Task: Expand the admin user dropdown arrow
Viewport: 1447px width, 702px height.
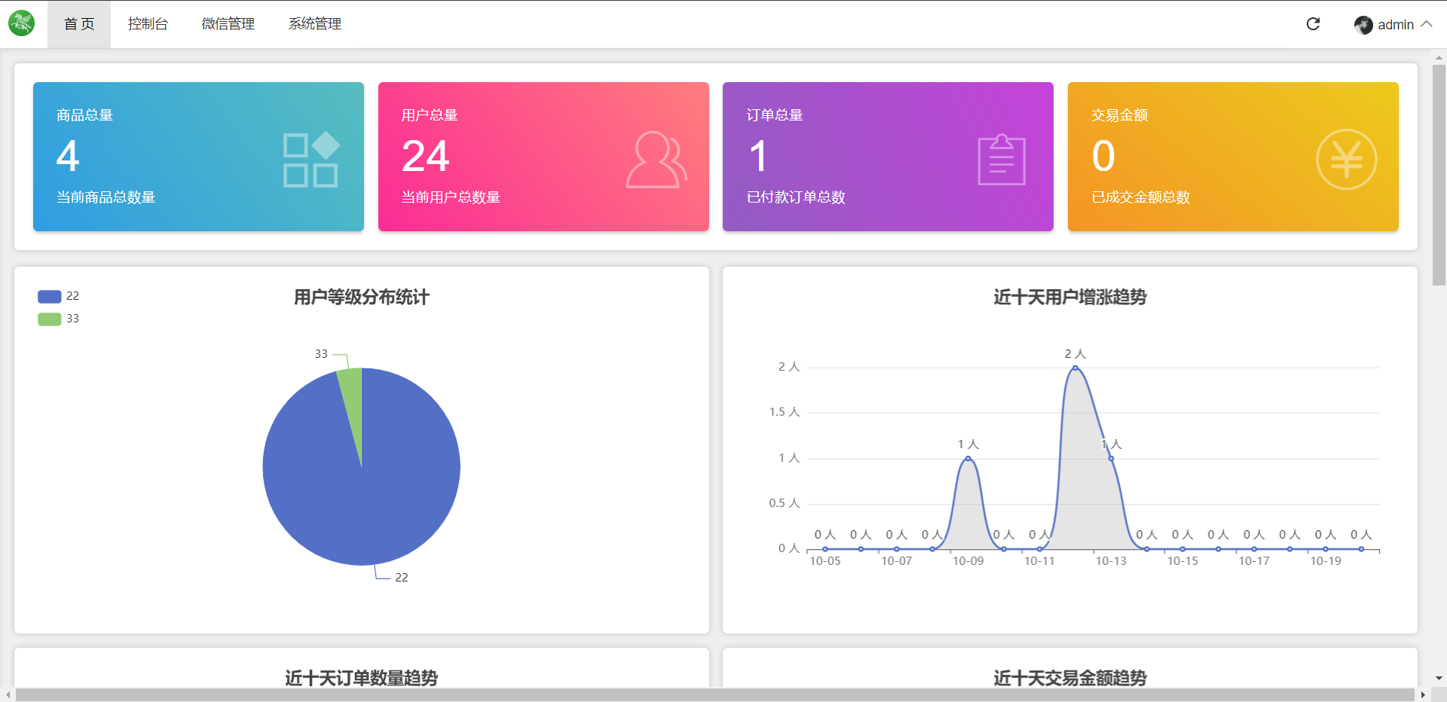Action: 1427,24
